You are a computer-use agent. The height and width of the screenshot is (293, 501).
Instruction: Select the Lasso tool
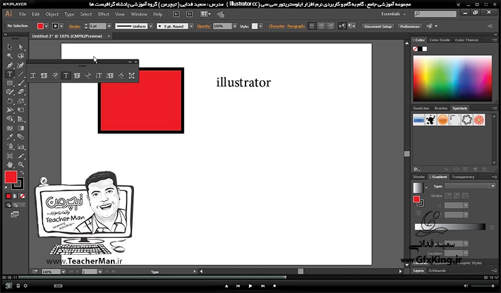[x=21, y=56]
